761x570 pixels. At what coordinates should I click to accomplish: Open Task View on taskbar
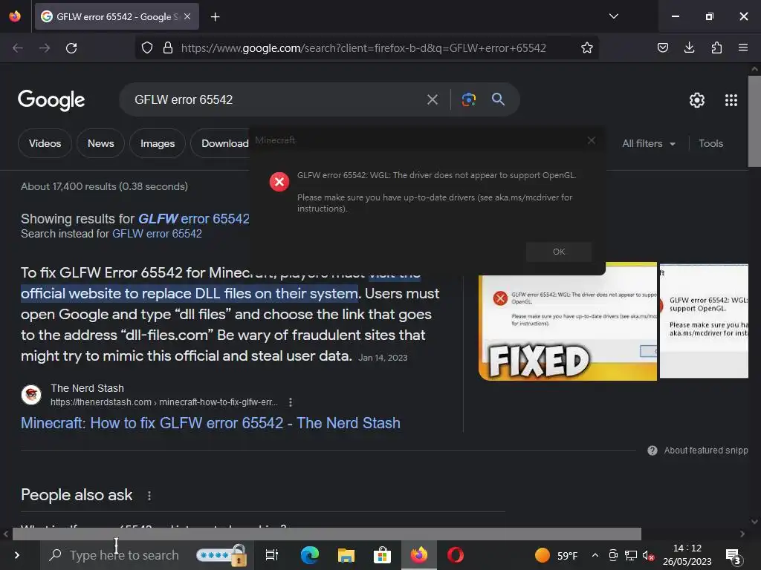tap(272, 555)
